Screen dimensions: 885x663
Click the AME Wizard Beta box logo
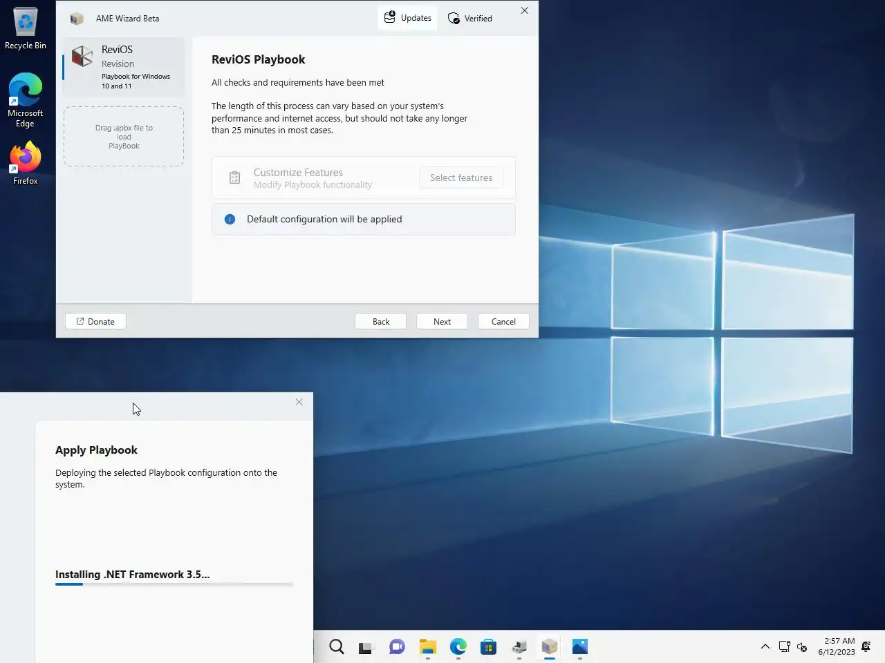coord(77,19)
